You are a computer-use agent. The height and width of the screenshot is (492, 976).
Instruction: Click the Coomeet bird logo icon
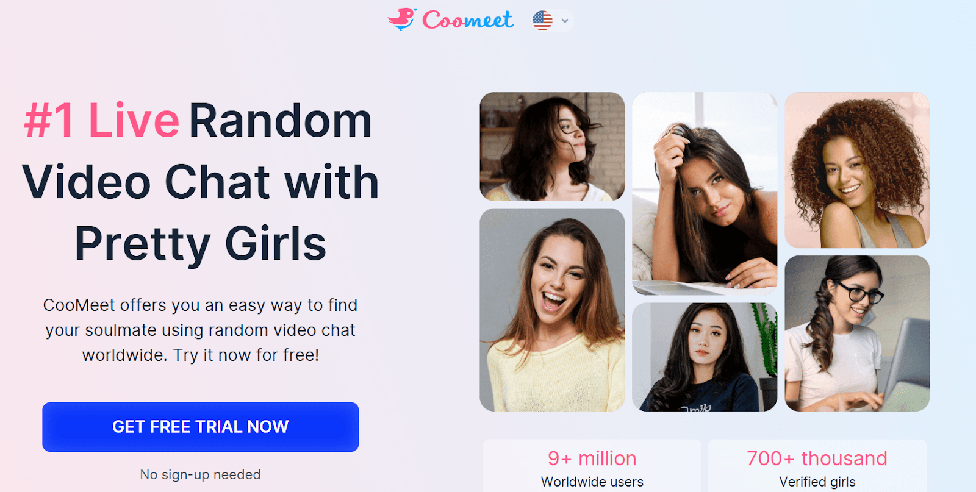coord(402,20)
